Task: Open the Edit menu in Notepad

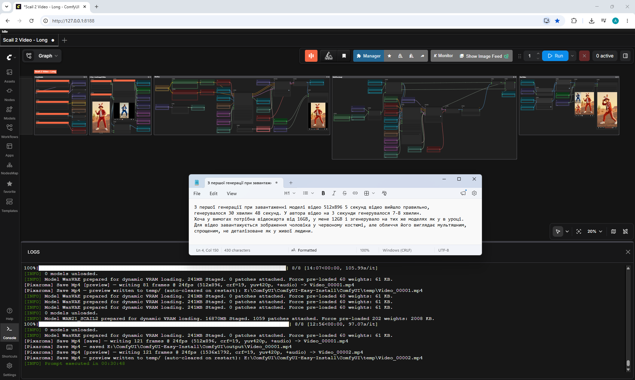Action: point(214,193)
